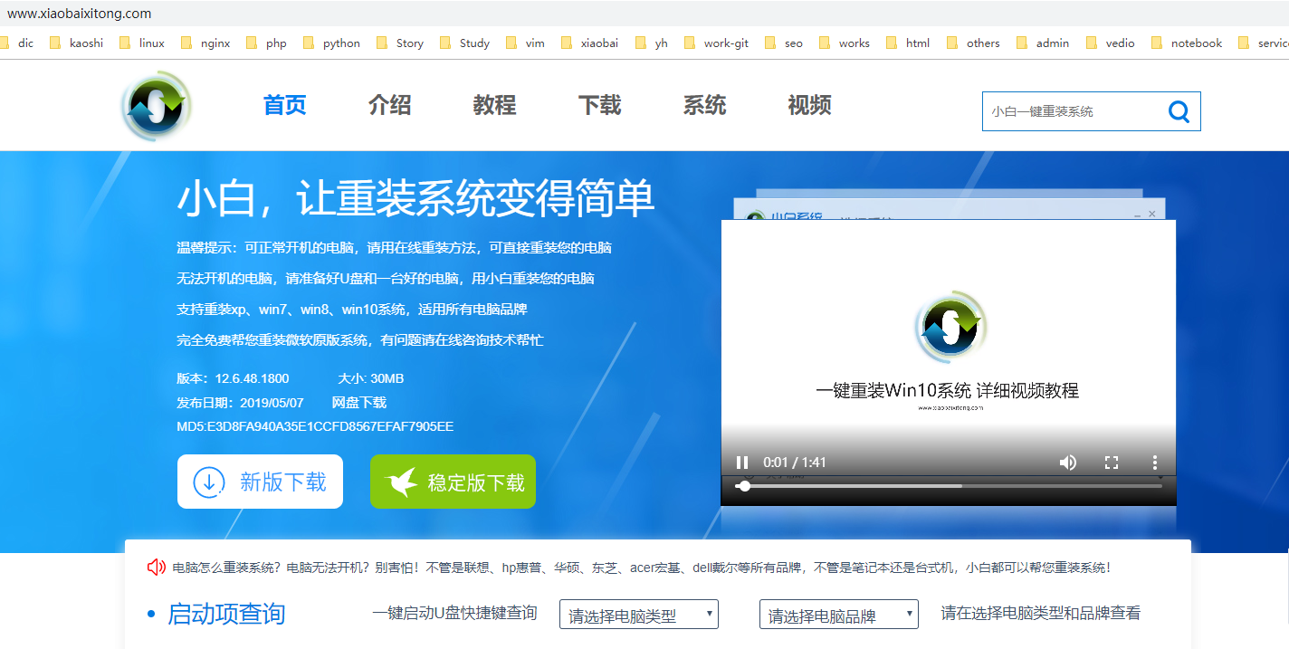Pause the Win10 tutorial video
Viewport: 1289px width, 649px height.
pos(741,462)
